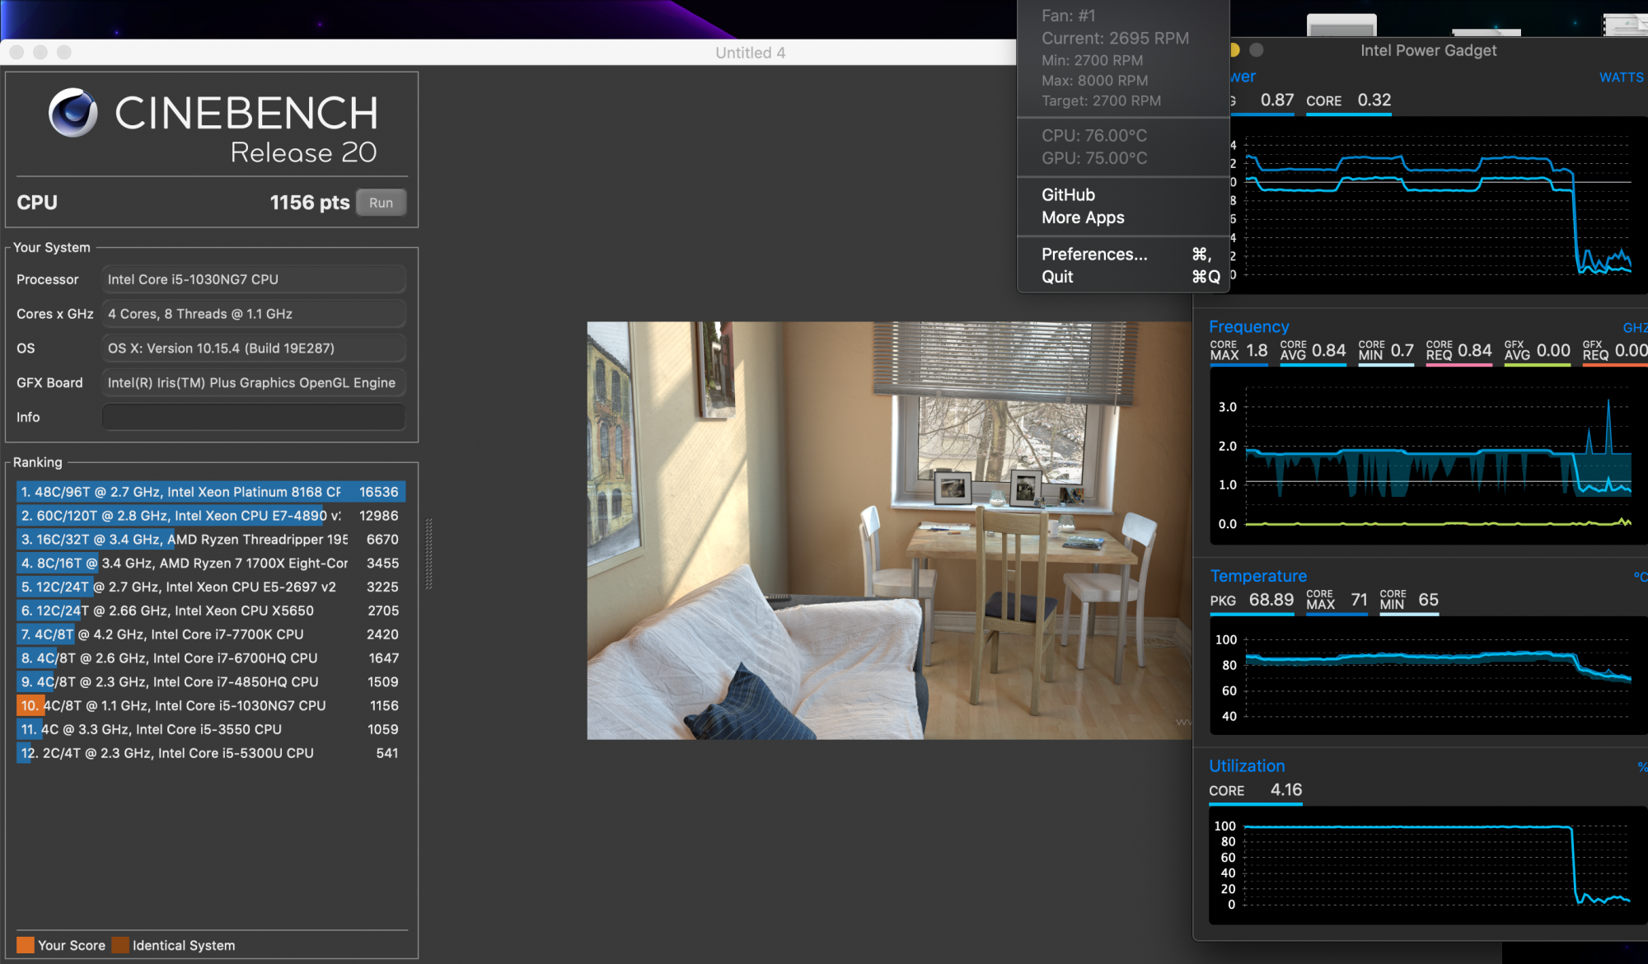Click into the Info text field
This screenshot has width=1648, height=964.
point(253,417)
